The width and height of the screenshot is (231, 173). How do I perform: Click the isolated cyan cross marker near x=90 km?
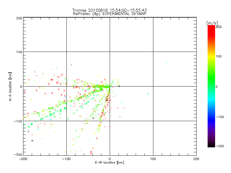pyautogui.click(x=148, y=93)
